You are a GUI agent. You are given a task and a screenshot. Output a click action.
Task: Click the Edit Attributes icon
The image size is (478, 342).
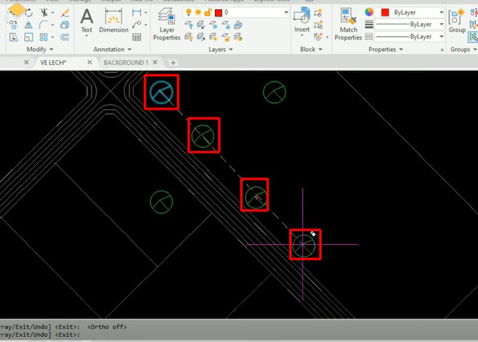[x=318, y=37]
